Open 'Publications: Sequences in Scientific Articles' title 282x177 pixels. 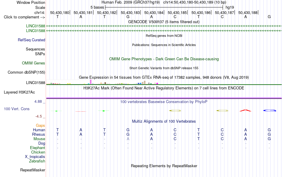click(164, 45)
